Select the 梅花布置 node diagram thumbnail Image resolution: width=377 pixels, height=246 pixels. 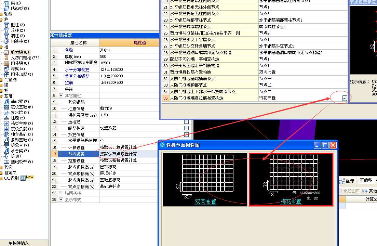click(291, 180)
